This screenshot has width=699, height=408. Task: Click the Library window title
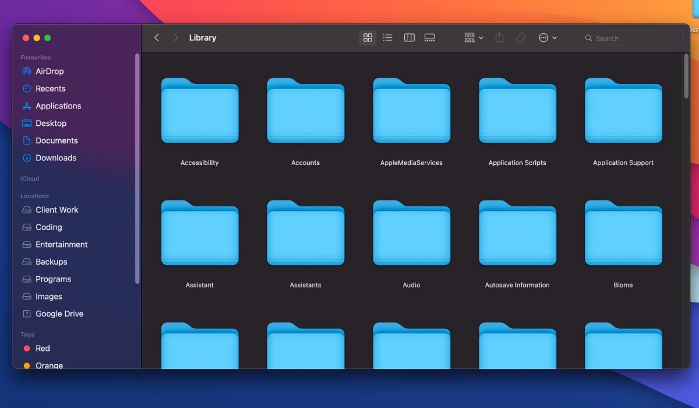[x=203, y=38]
